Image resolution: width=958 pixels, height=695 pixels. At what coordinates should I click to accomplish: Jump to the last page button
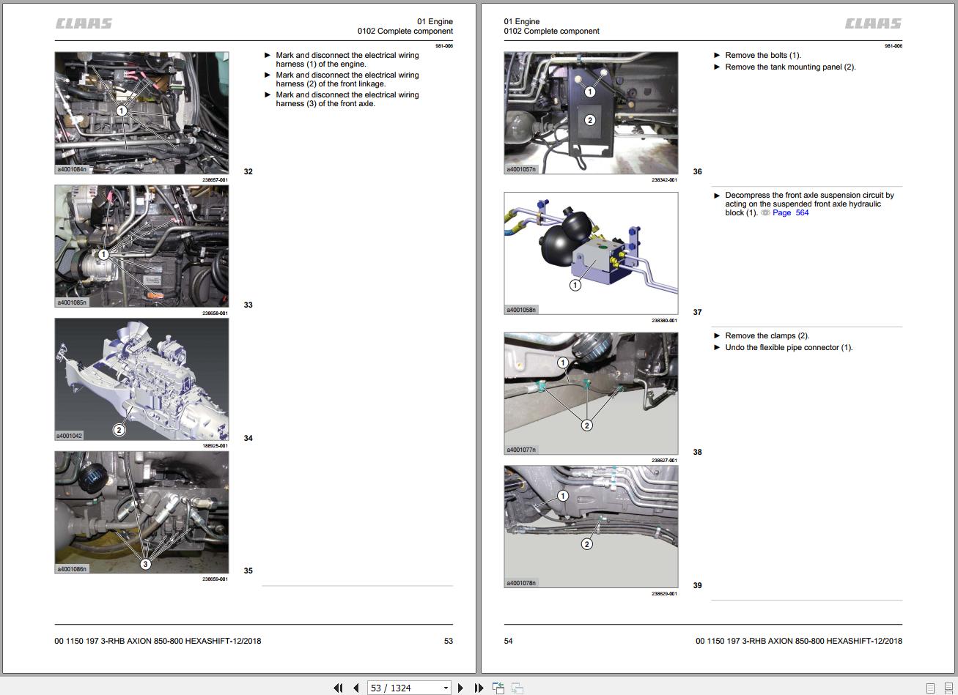[x=479, y=688]
